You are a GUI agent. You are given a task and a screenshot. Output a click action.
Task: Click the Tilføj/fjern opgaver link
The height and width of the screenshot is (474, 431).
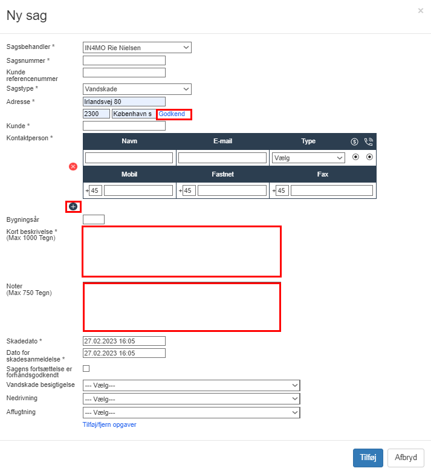click(x=109, y=424)
